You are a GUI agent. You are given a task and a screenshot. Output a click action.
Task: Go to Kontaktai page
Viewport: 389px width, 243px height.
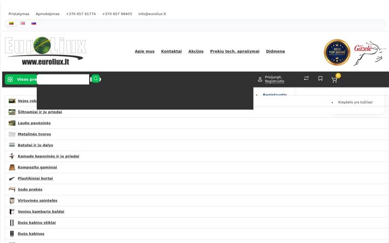(x=171, y=51)
